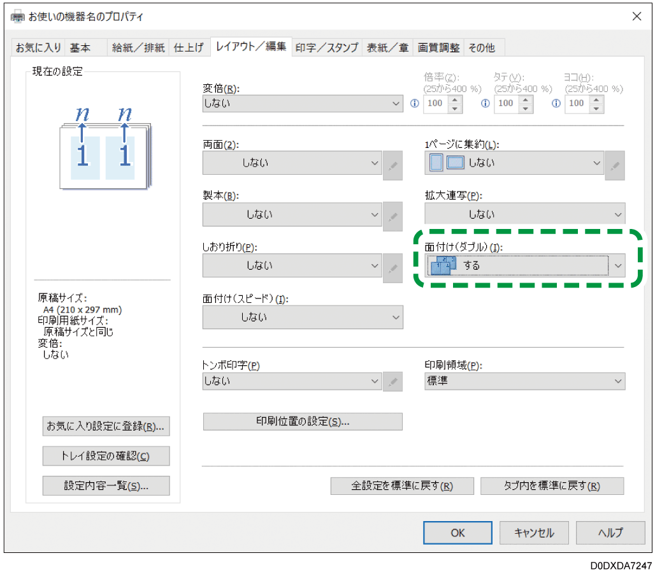Click the info icon next to タテ(V) field
The width and height of the screenshot is (655, 574).
(x=485, y=103)
